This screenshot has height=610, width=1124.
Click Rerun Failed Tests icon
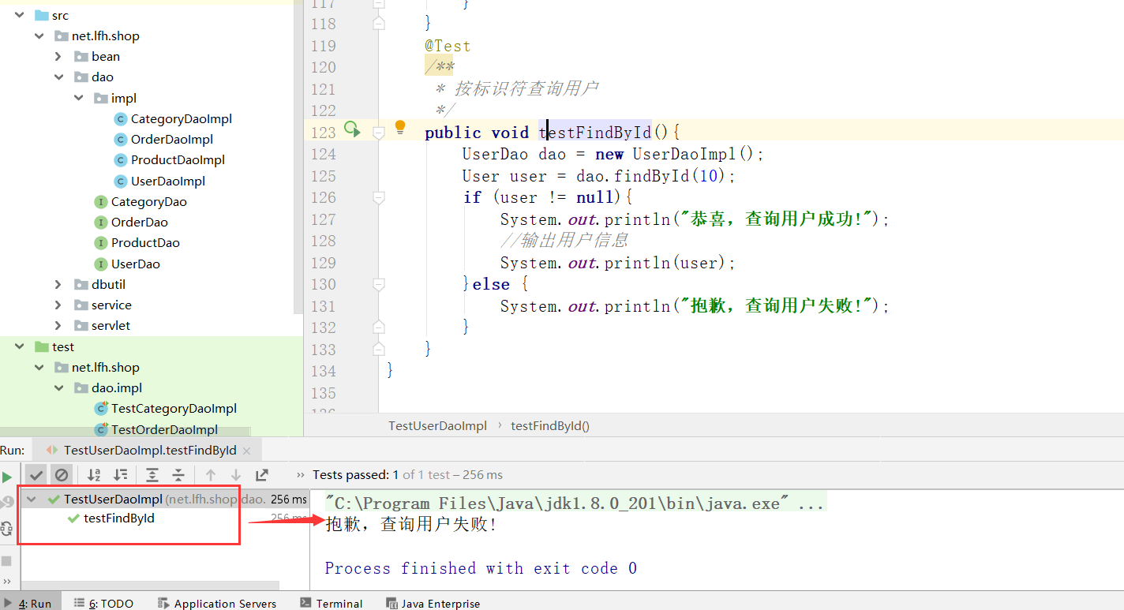(x=6, y=502)
